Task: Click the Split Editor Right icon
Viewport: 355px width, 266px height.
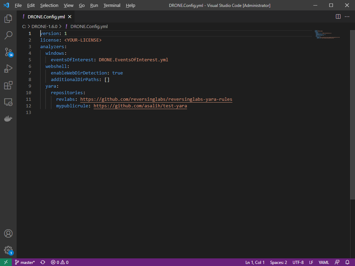Action: point(338,17)
